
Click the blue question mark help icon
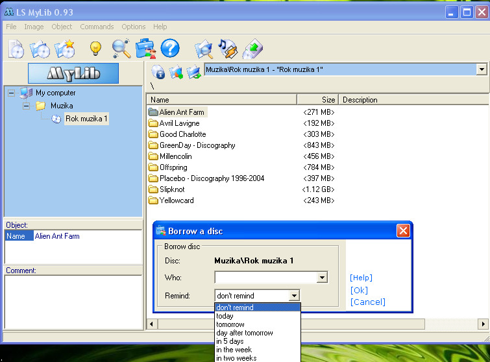pos(170,49)
